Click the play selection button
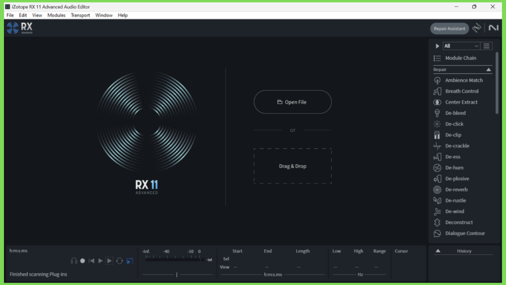Screen dimensions: 506x285 click(x=109, y=261)
